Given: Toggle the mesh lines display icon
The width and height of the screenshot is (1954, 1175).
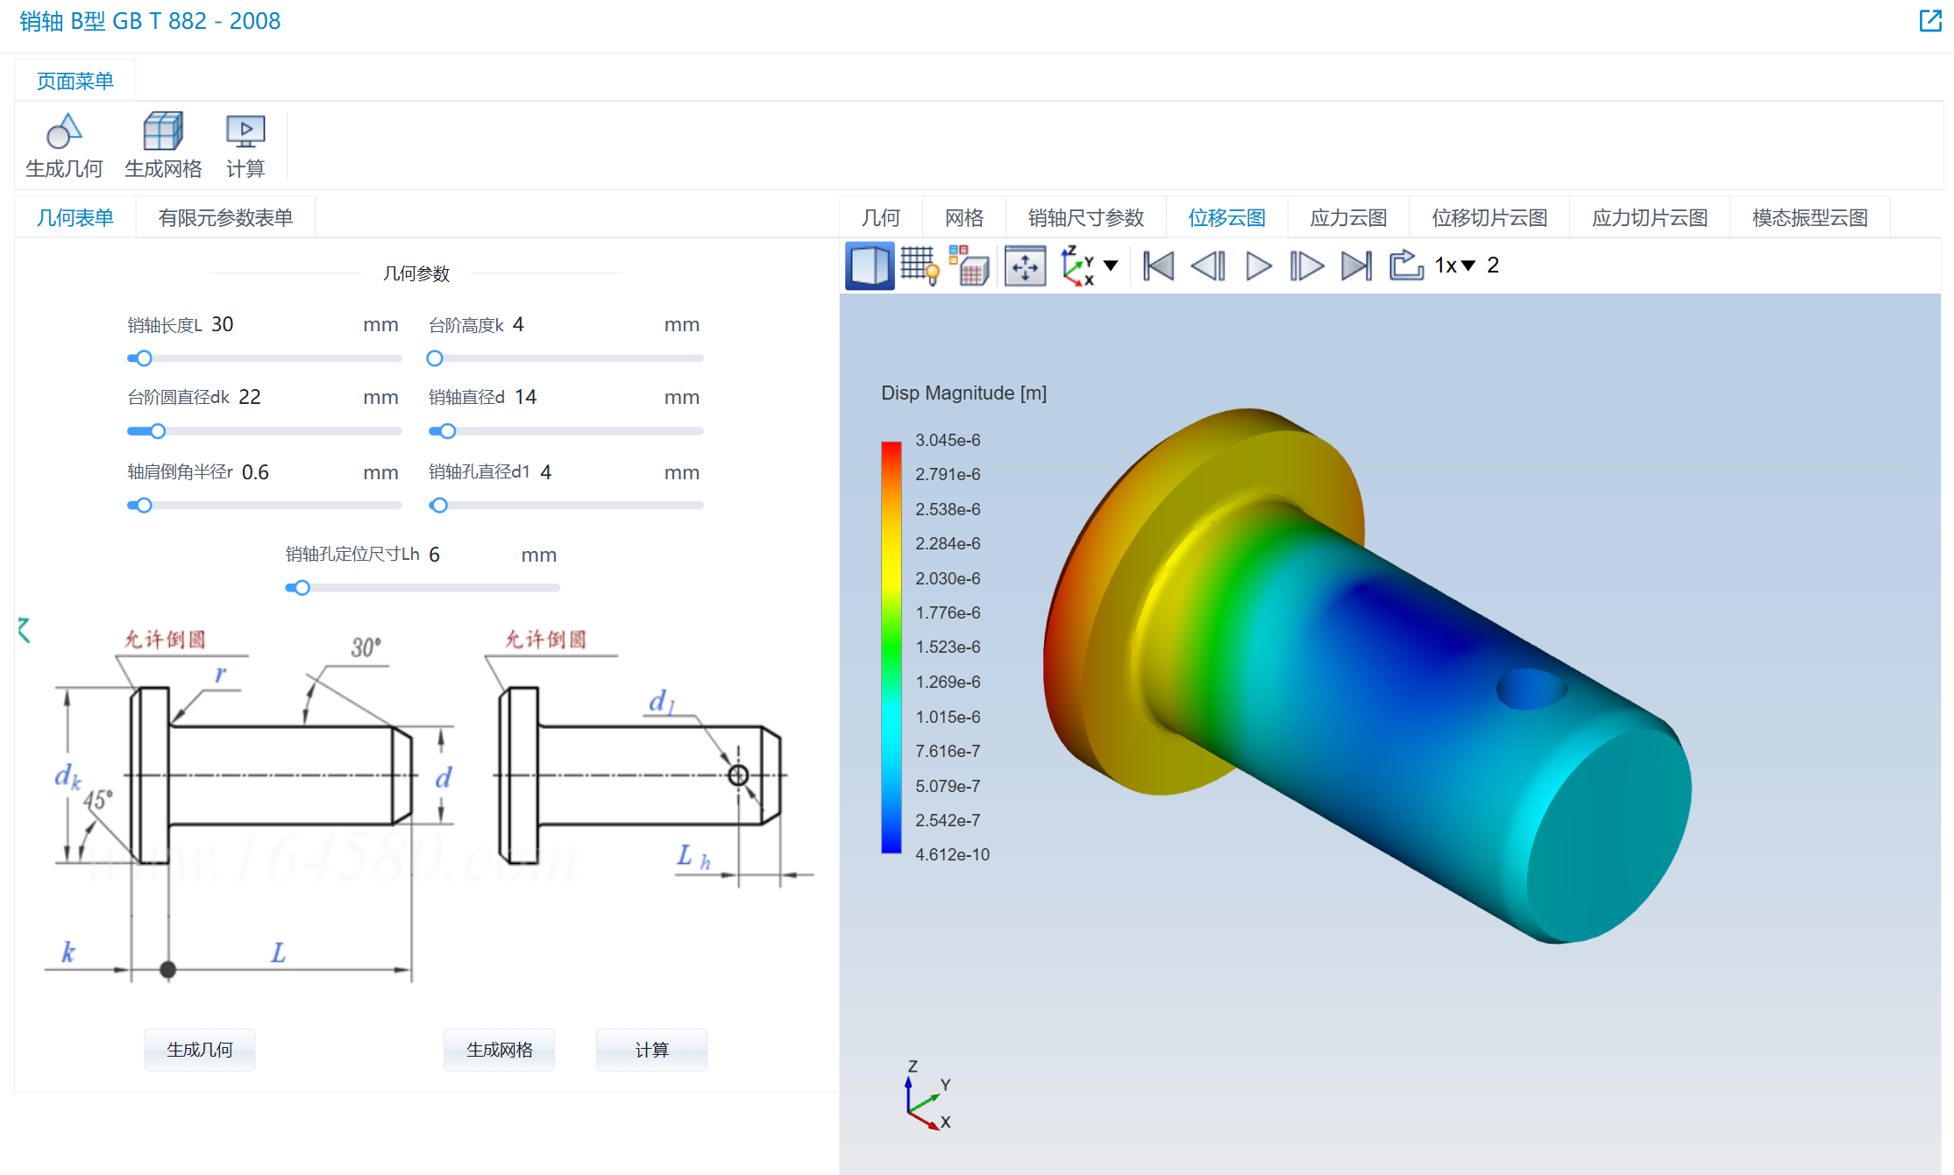Looking at the screenshot, I should 920,265.
